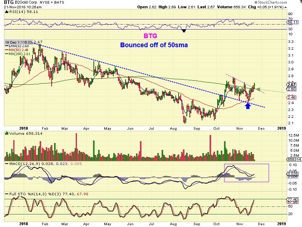Click the 67.98 stochastic %D value

click(83, 194)
